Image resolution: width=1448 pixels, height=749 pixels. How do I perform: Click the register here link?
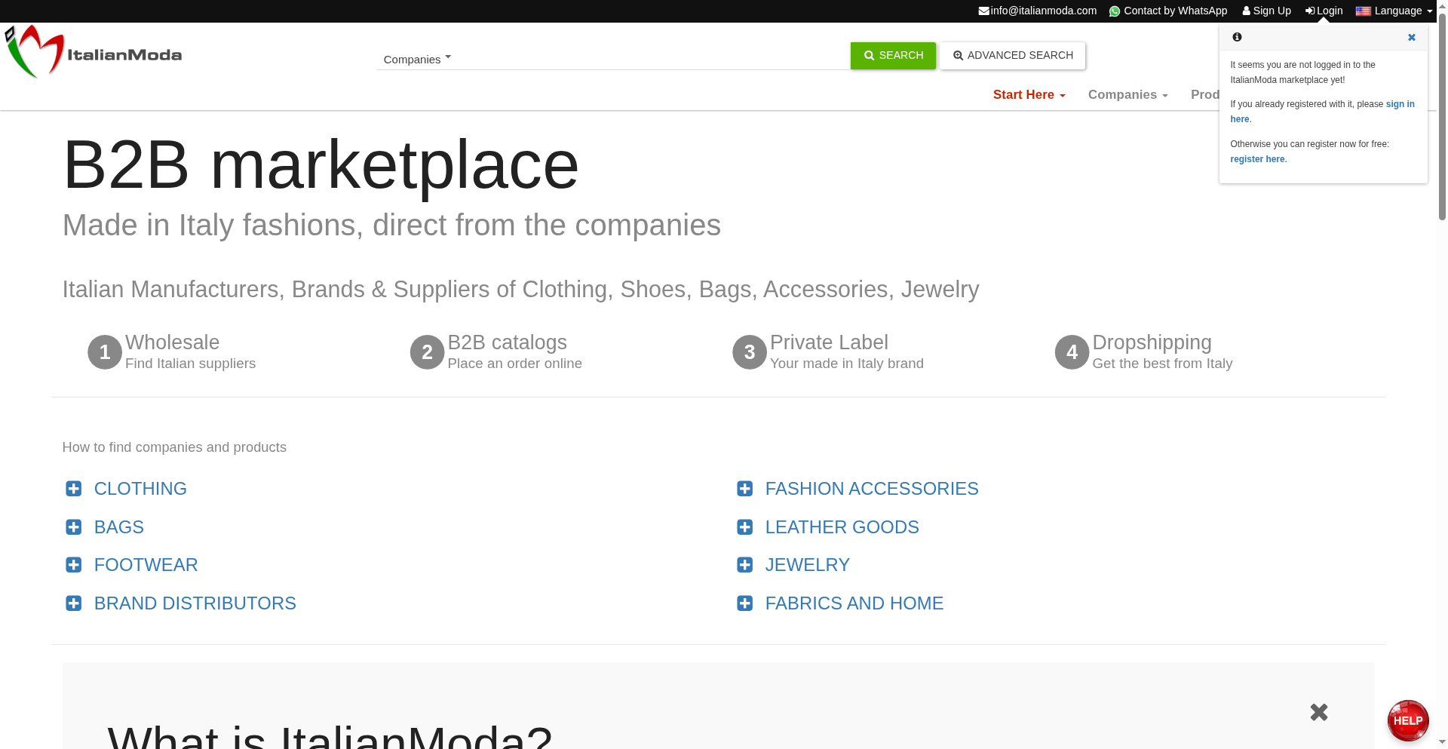click(x=1257, y=159)
